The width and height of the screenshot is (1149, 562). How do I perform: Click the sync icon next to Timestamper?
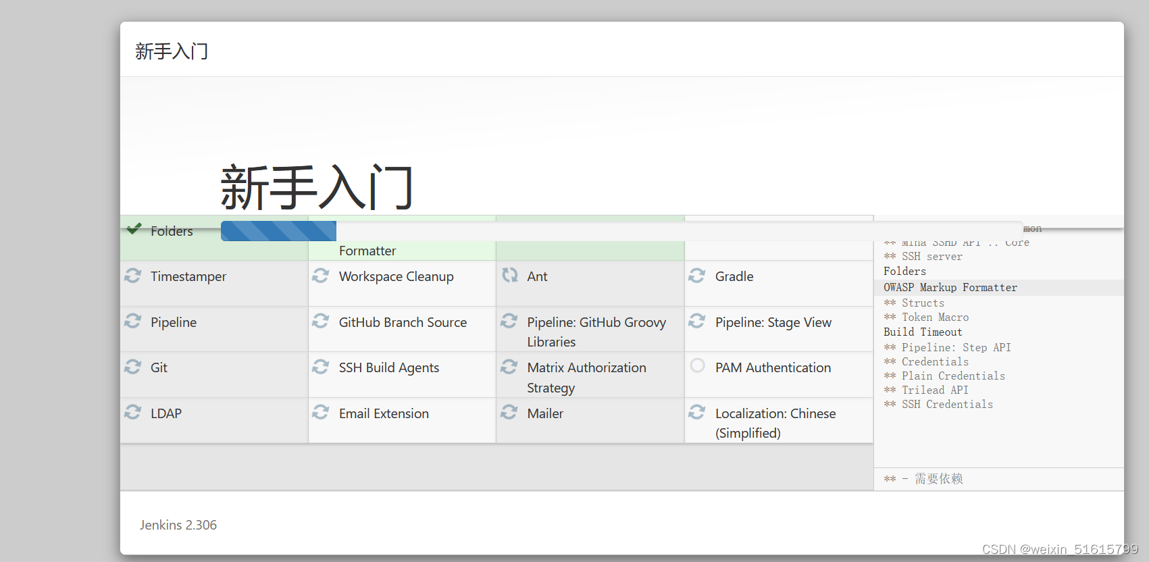tap(133, 276)
